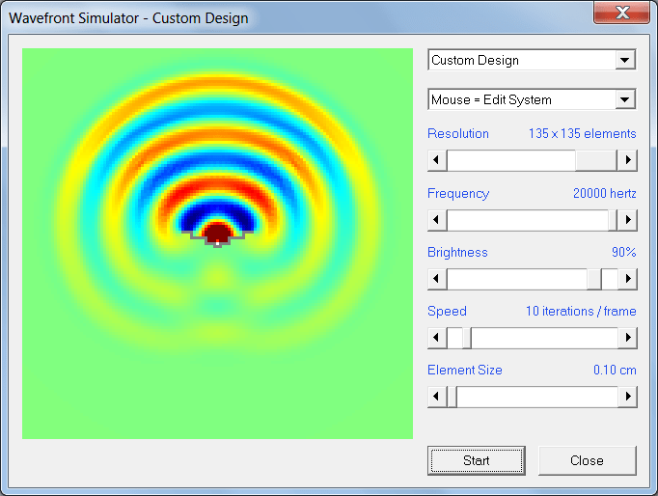Decrease Speed with the left arrow
Image resolution: width=658 pixels, height=496 pixels.
tap(437, 338)
